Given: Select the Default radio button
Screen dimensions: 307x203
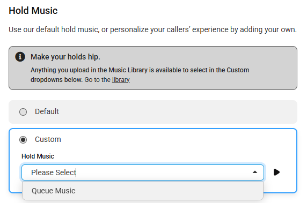Looking at the screenshot, I should point(23,112).
